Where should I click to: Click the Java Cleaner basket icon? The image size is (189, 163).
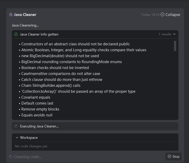point(11,15)
